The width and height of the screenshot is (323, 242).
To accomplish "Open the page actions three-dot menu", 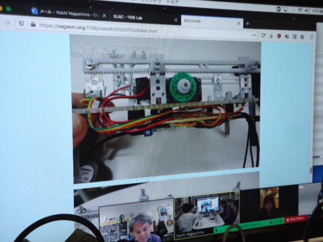I will point(254,35).
